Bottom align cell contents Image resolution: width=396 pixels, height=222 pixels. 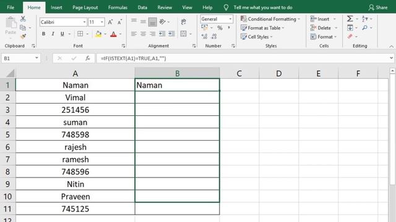pos(153,22)
